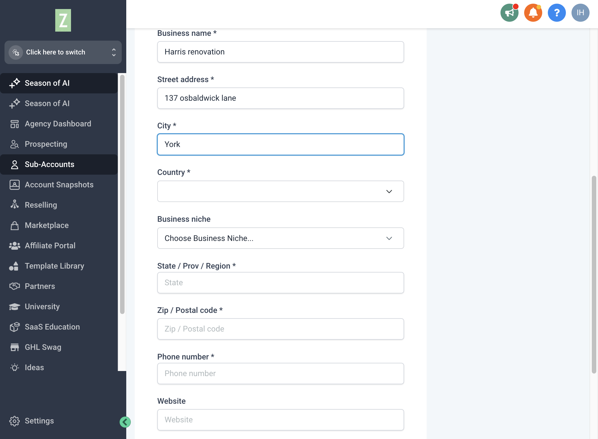Open SaaS Education menu item
This screenshot has height=439, width=598.
(x=59, y=327)
